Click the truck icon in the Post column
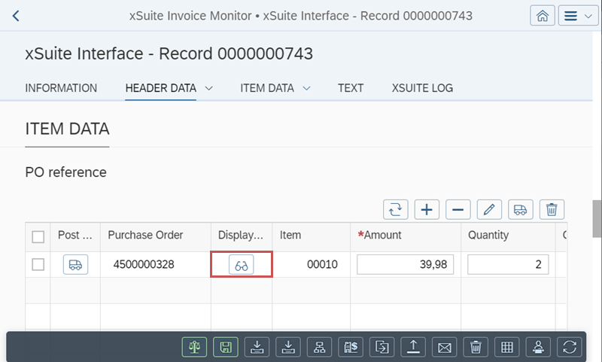 [75, 265]
